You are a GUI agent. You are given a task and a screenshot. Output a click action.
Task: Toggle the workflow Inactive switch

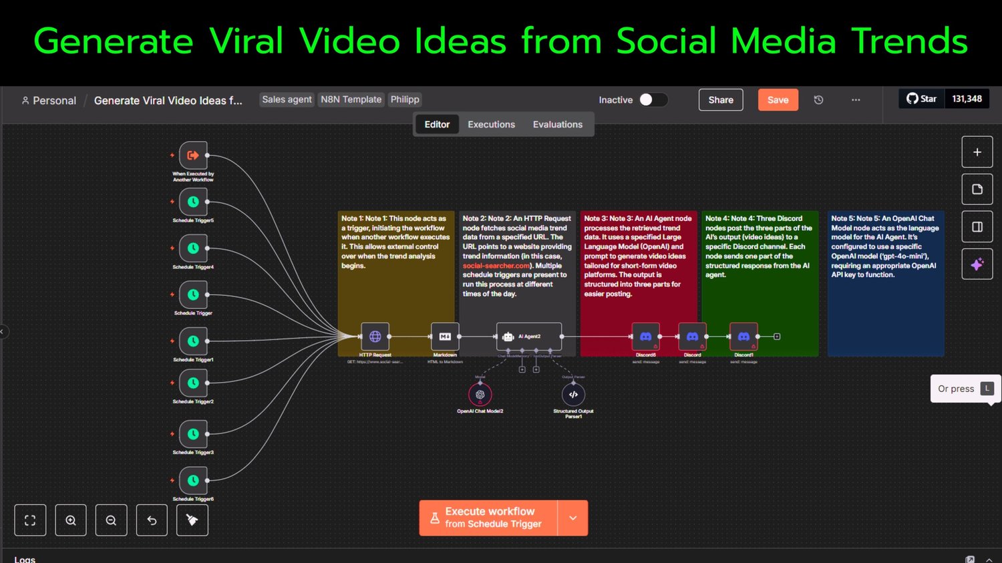pos(653,100)
